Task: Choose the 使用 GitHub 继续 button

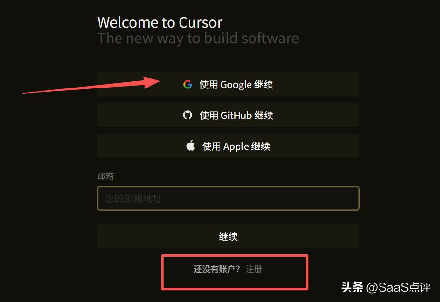Action: pyautogui.click(x=228, y=115)
